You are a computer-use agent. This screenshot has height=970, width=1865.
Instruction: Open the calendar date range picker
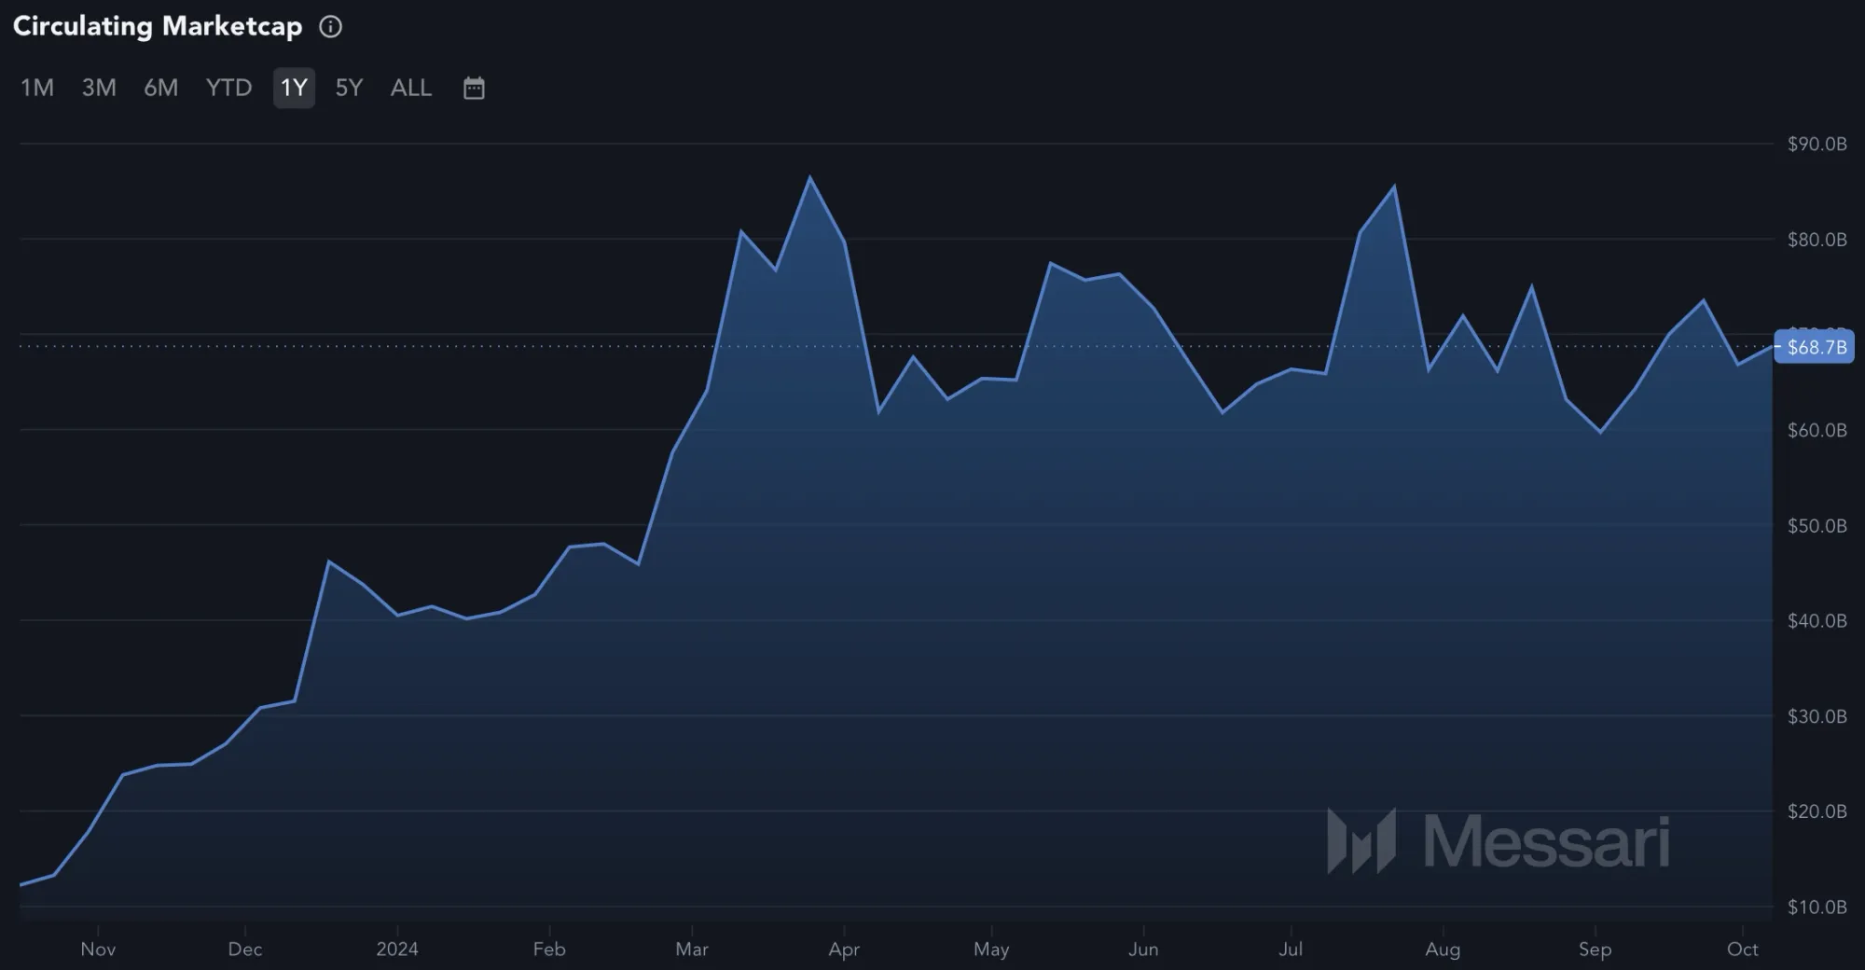pos(474,88)
